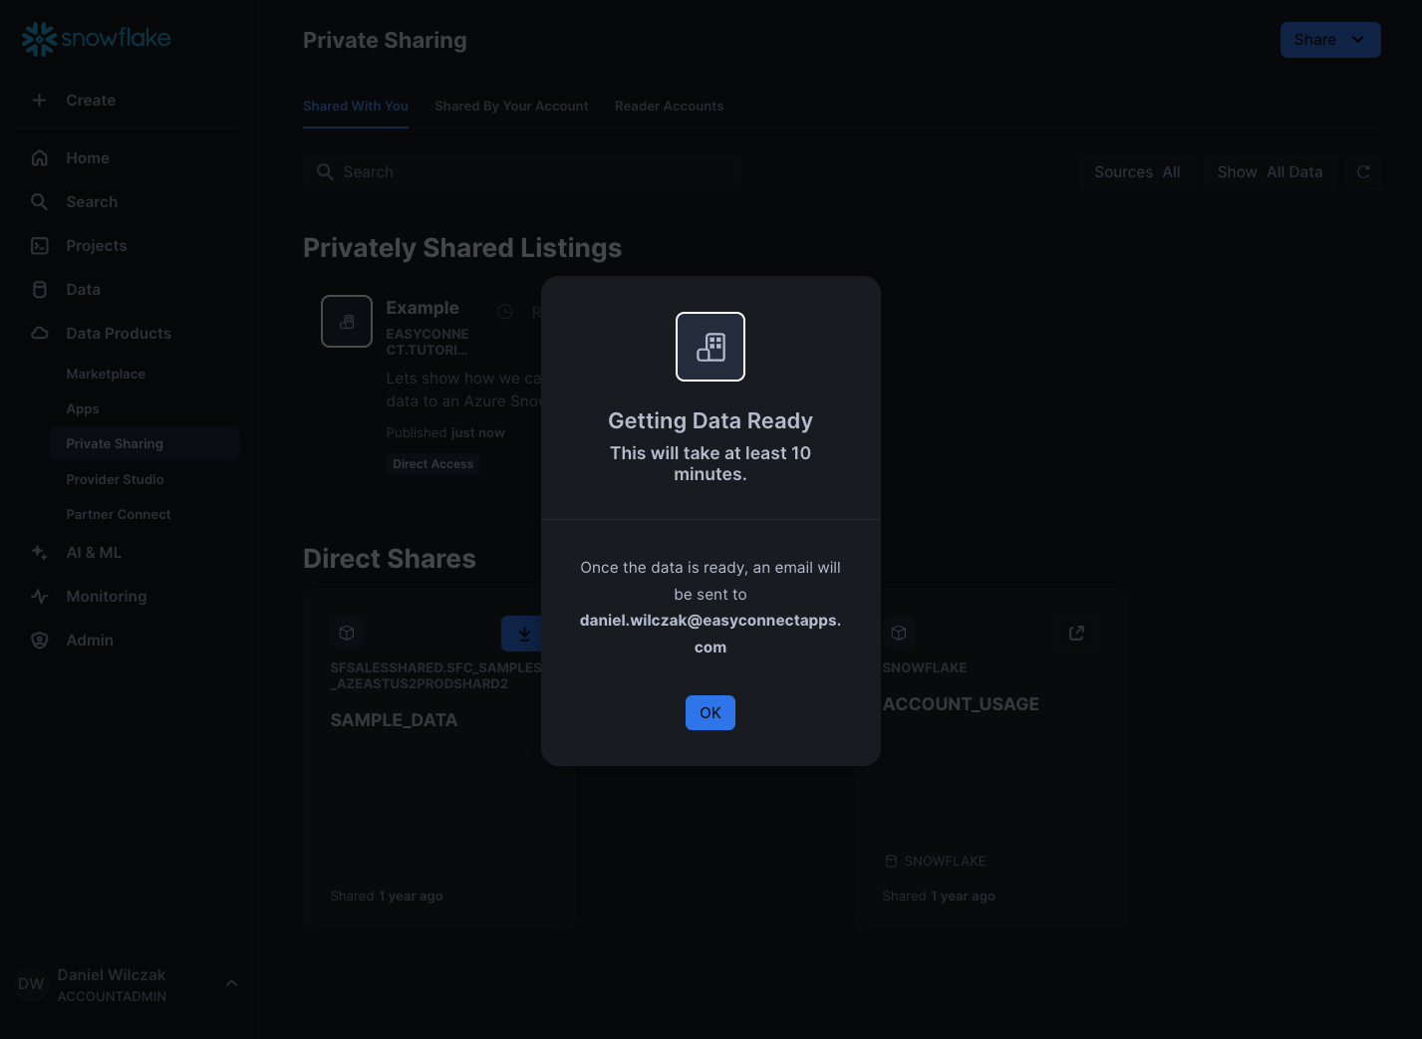Switch to Shared By Your Account tab
Image resolution: width=1422 pixels, height=1039 pixels.
(511, 107)
